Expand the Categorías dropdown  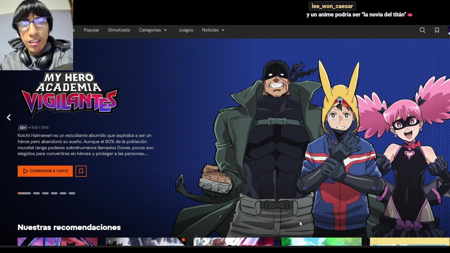click(x=153, y=30)
